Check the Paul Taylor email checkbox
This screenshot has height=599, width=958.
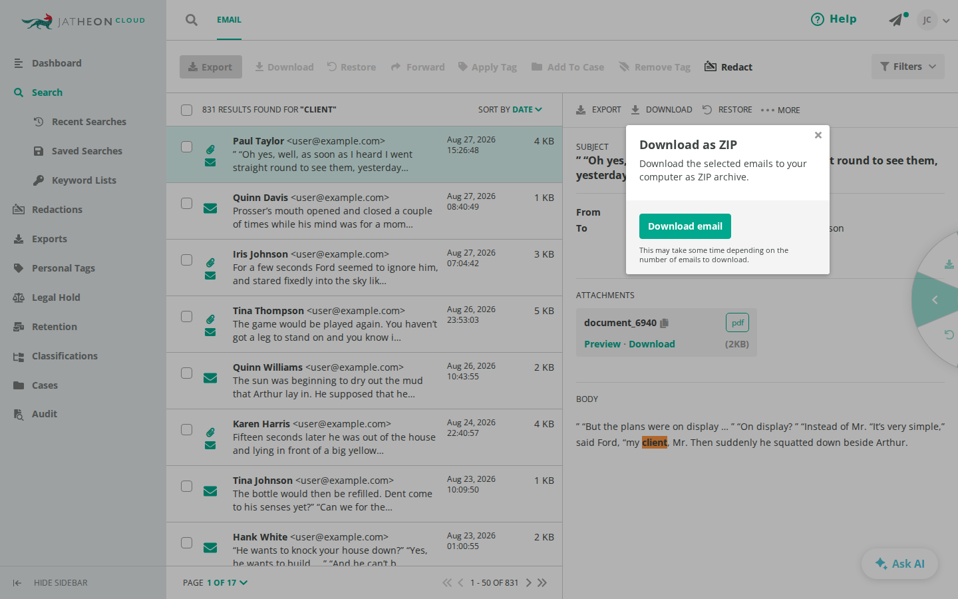click(187, 146)
